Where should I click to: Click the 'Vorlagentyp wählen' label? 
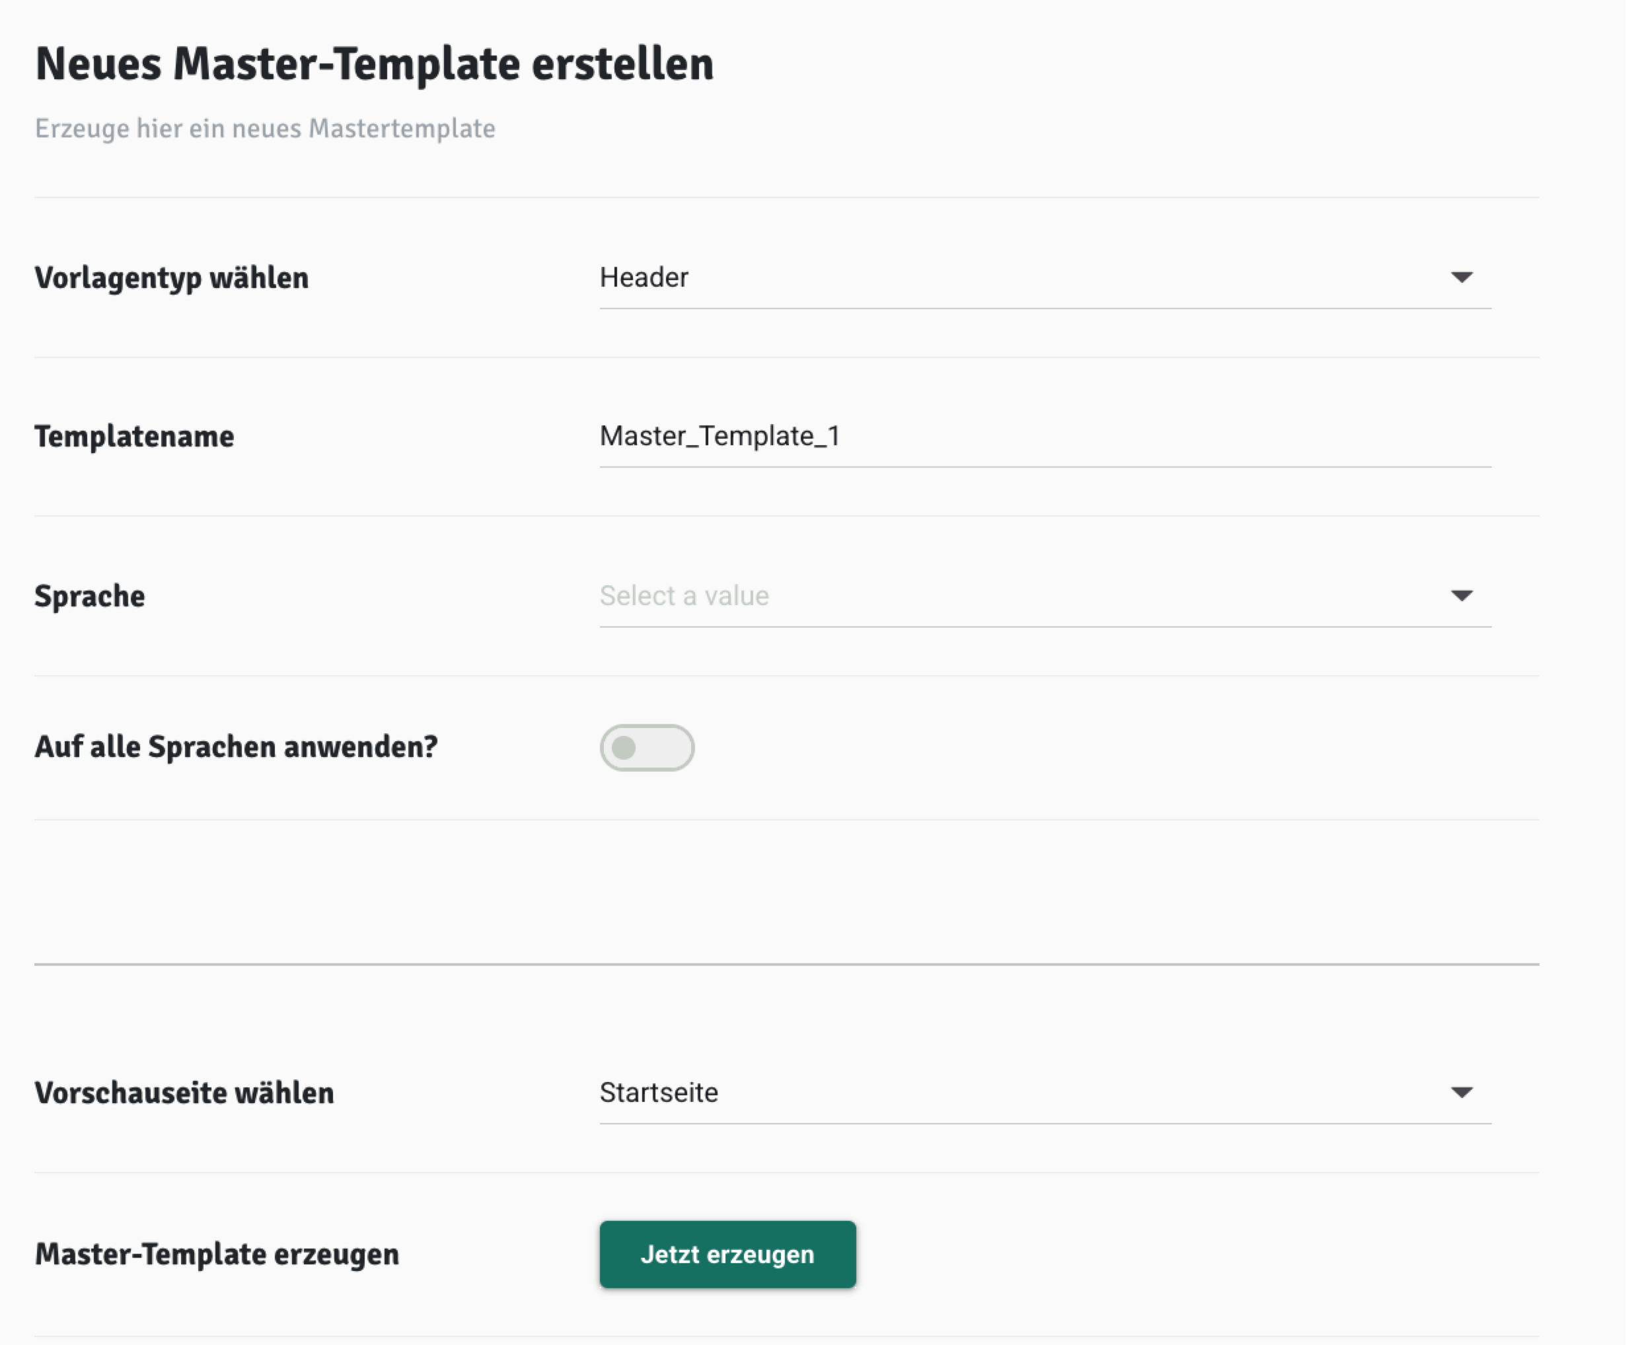point(171,278)
